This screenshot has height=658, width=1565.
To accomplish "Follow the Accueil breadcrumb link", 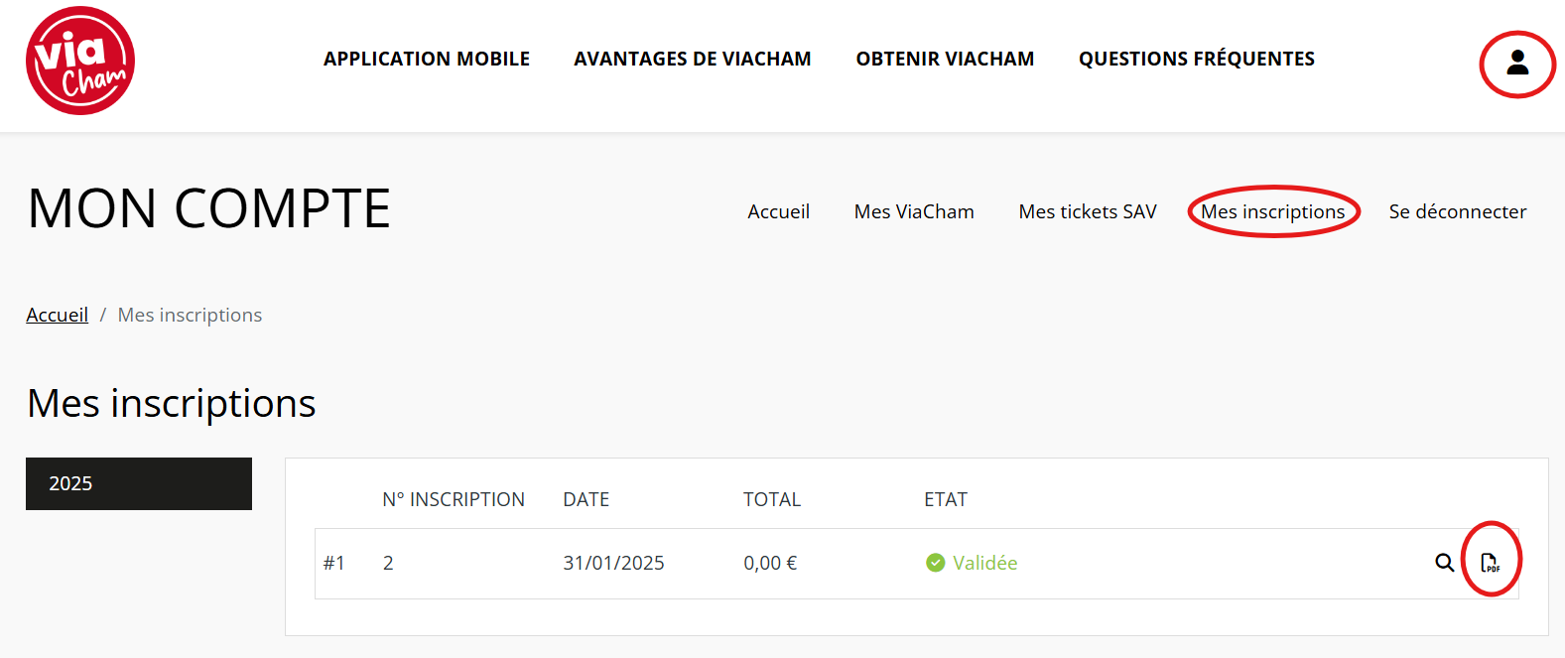I will click(x=57, y=315).
